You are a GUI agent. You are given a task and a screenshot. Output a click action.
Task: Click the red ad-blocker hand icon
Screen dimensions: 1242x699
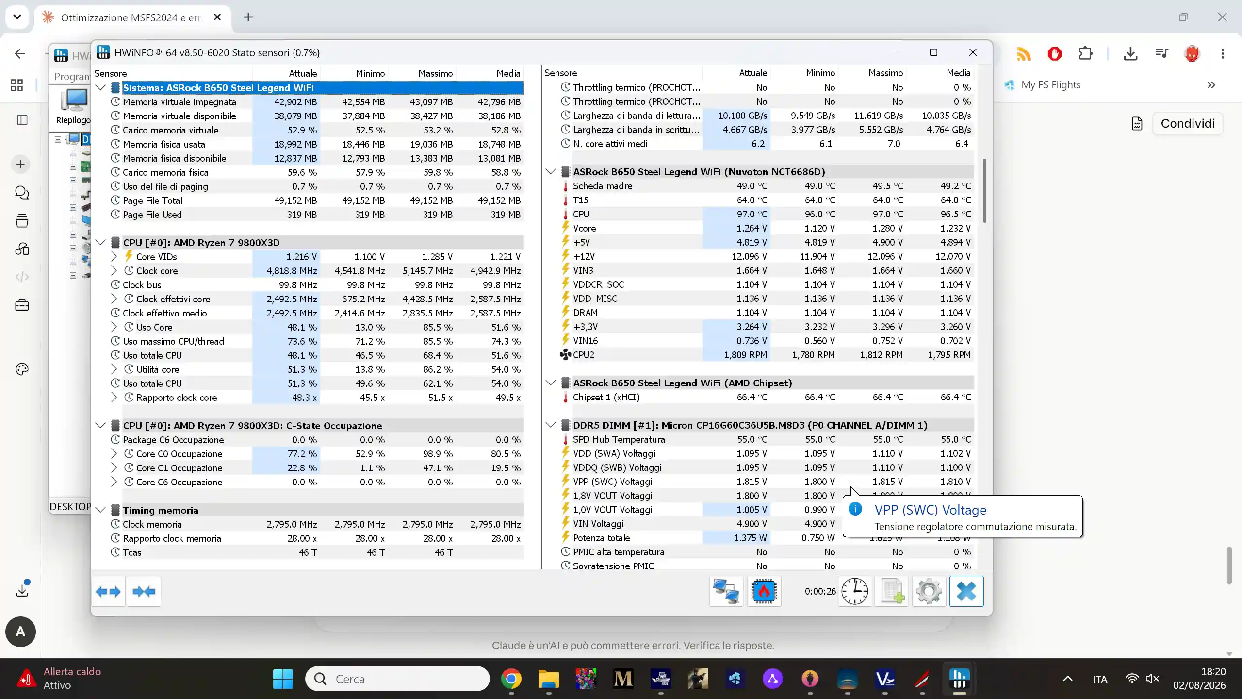(1054, 53)
